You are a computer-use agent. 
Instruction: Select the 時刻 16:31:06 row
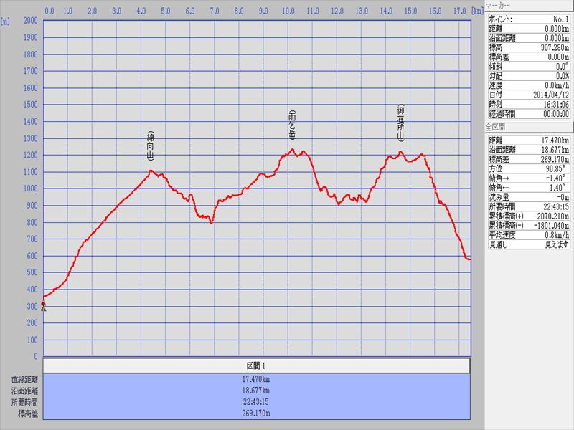(x=529, y=104)
